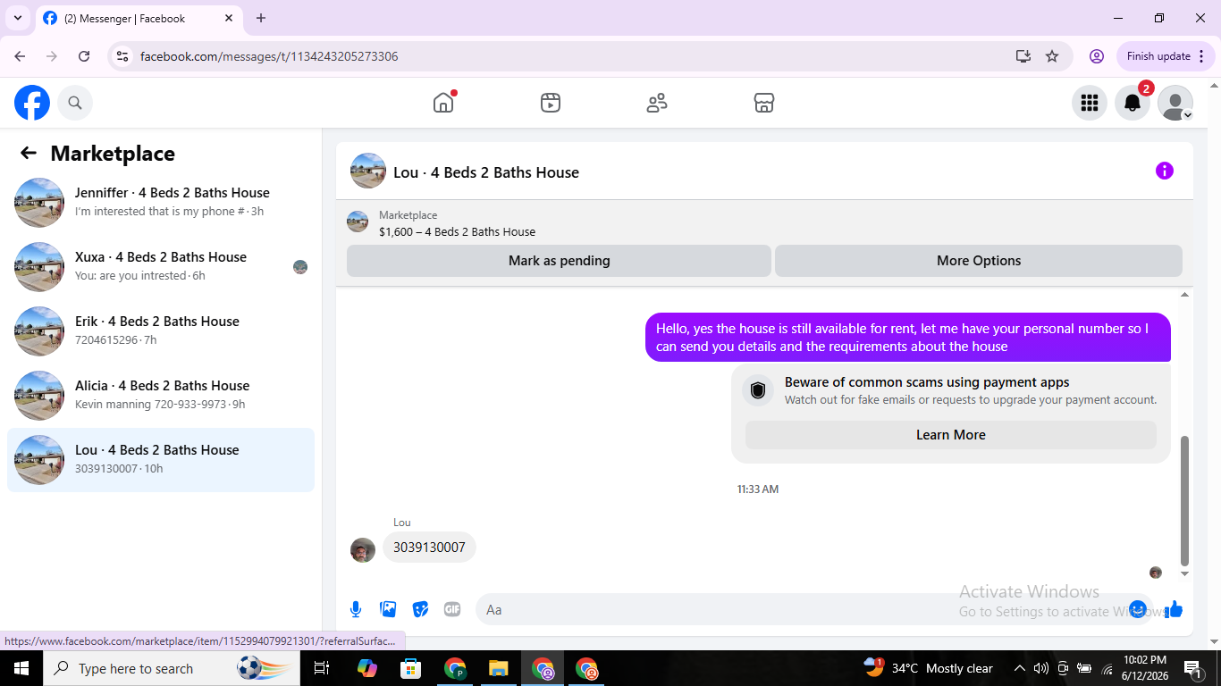Click the Windows taskbar search box

click(170, 668)
